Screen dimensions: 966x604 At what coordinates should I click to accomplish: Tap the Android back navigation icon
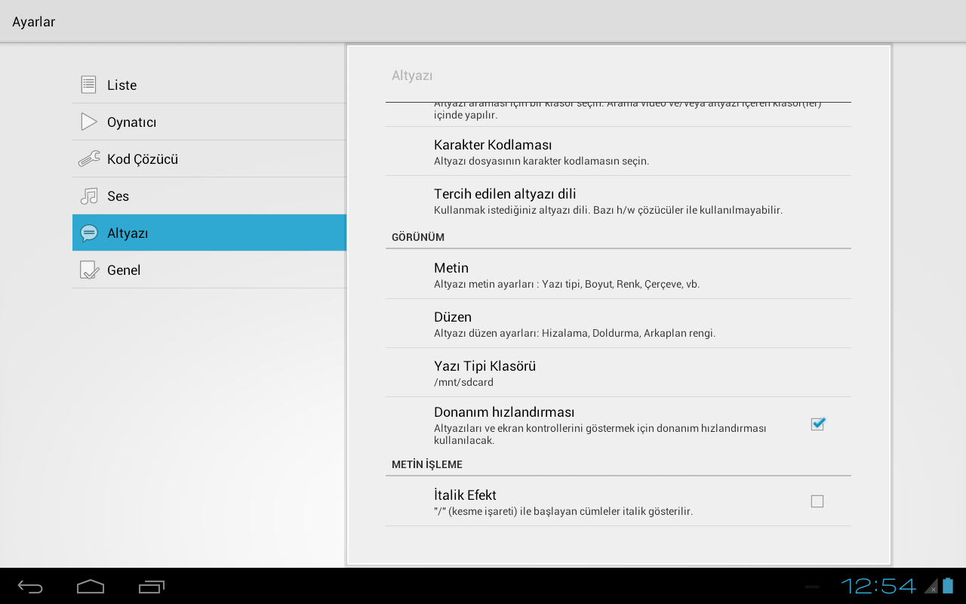pyautogui.click(x=31, y=587)
